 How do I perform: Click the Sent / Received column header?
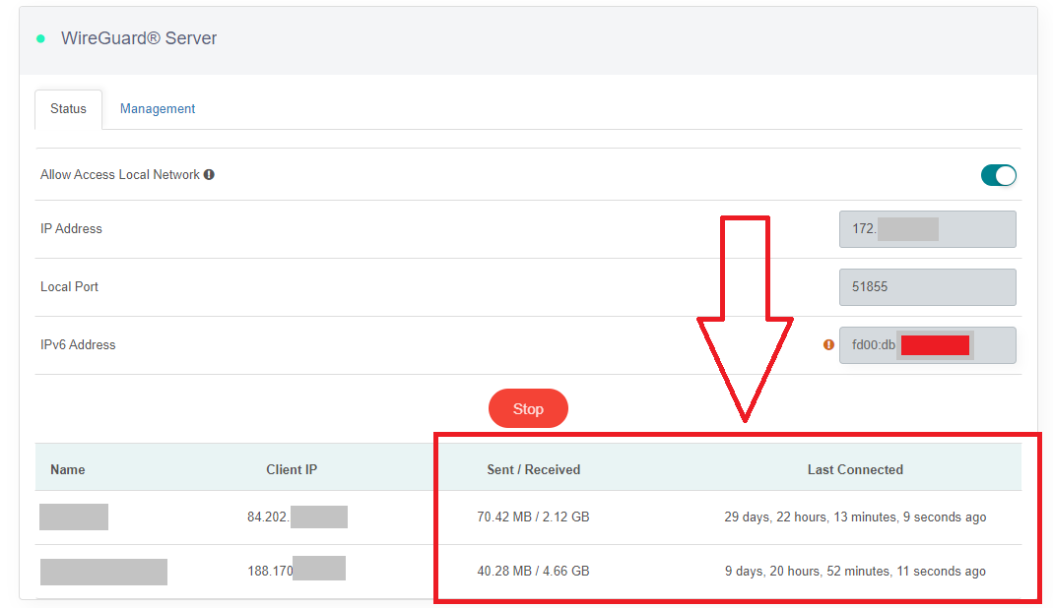[x=533, y=469]
